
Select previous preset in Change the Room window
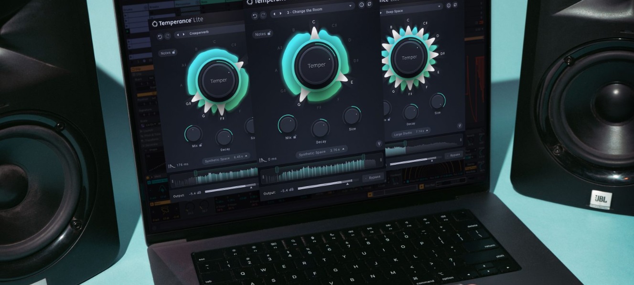point(275,14)
